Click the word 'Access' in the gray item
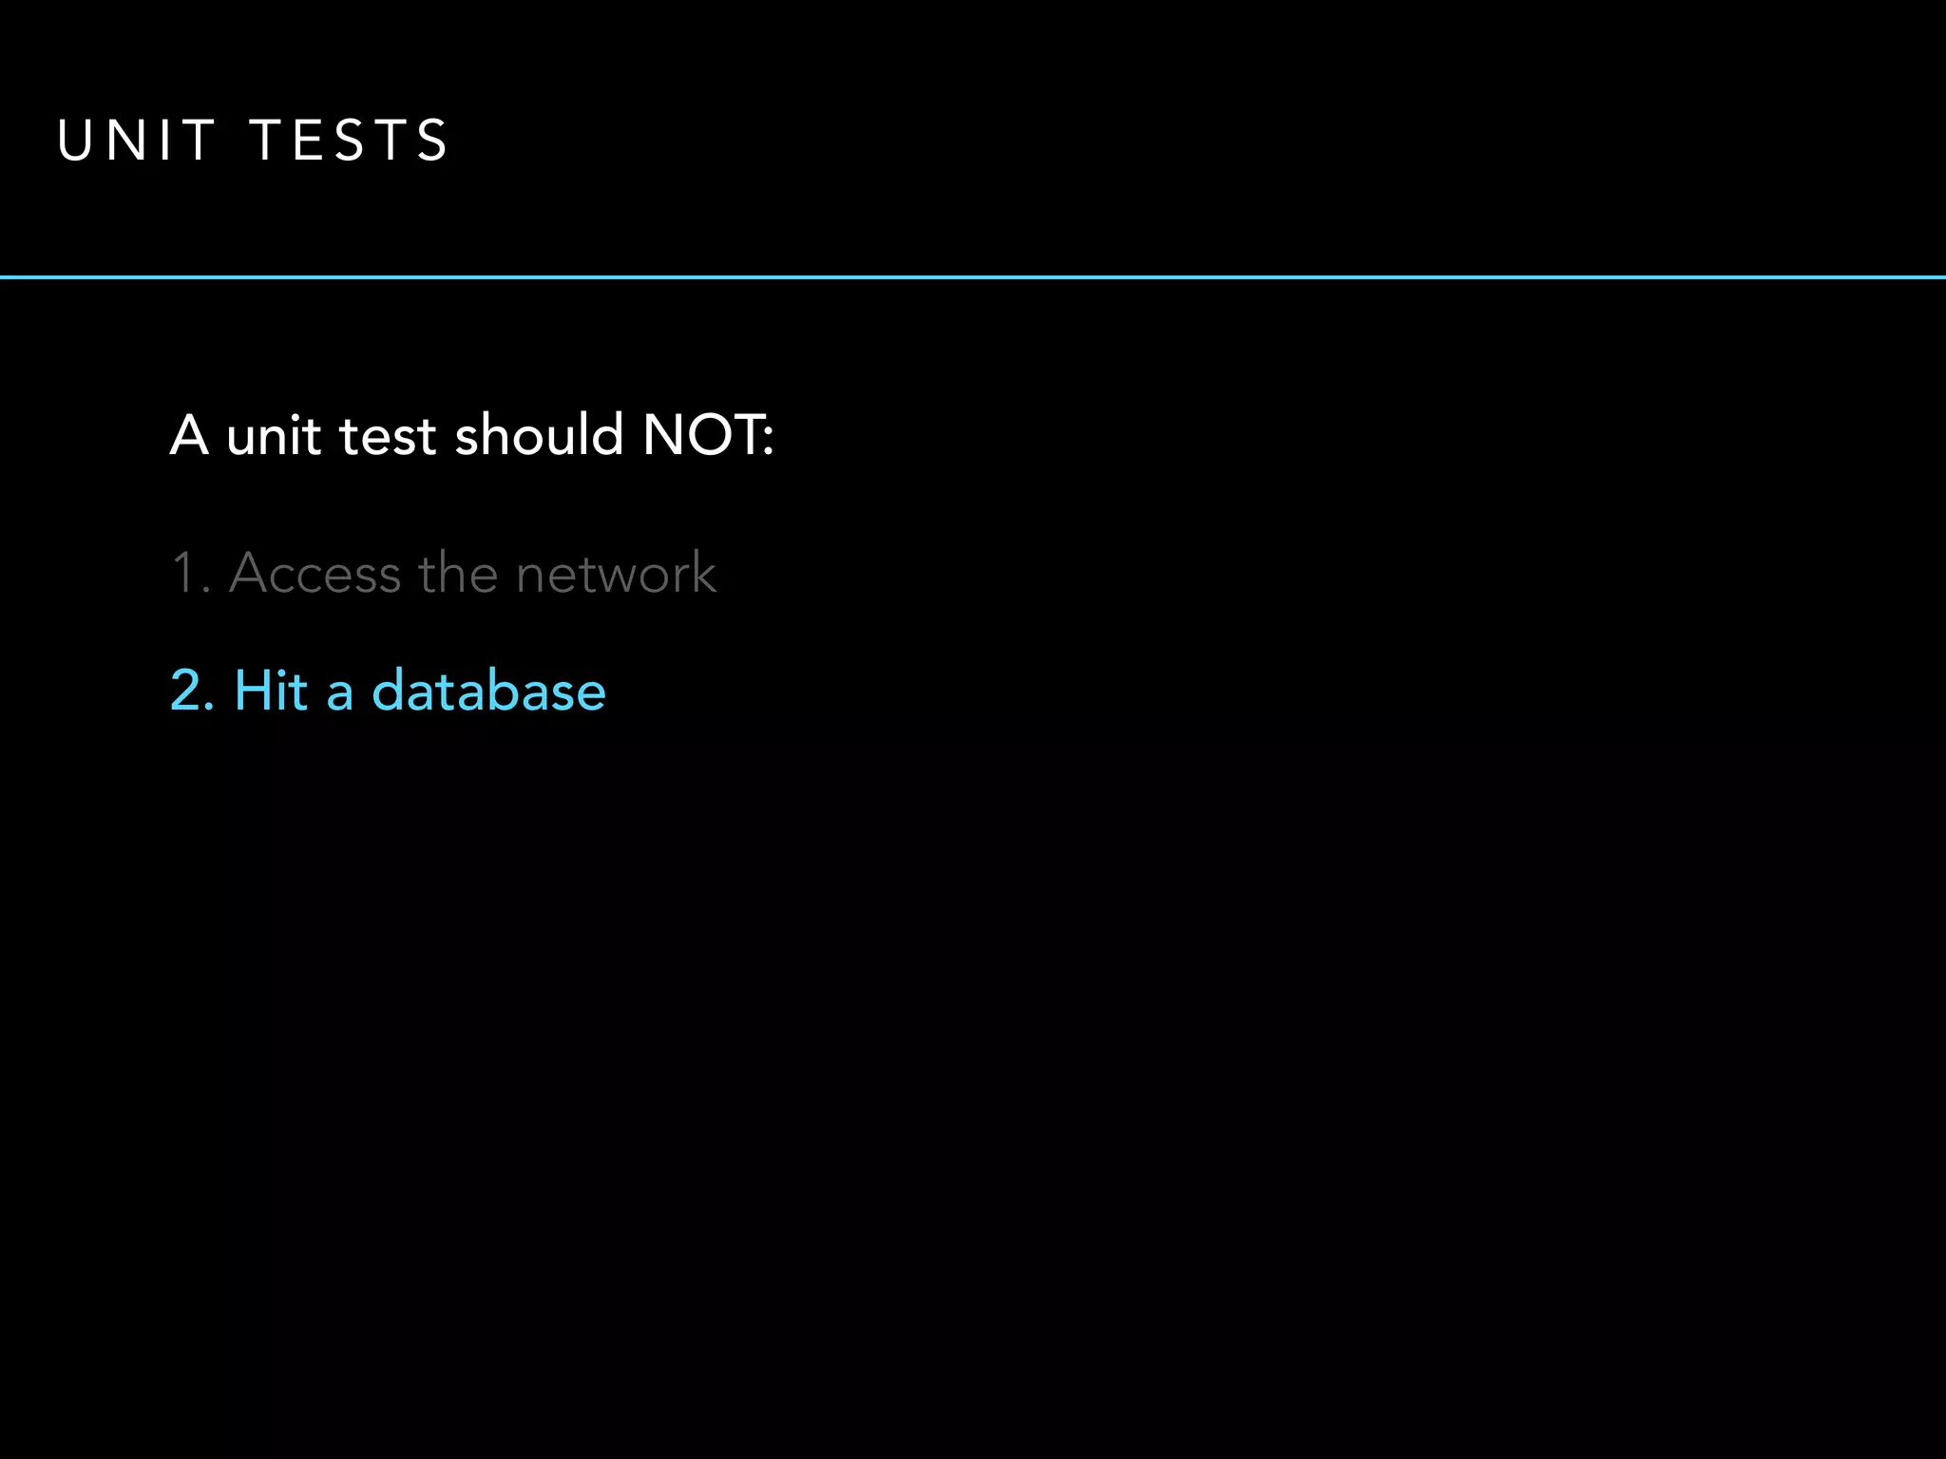Screen dimensions: 1946x1459 (315, 574)
